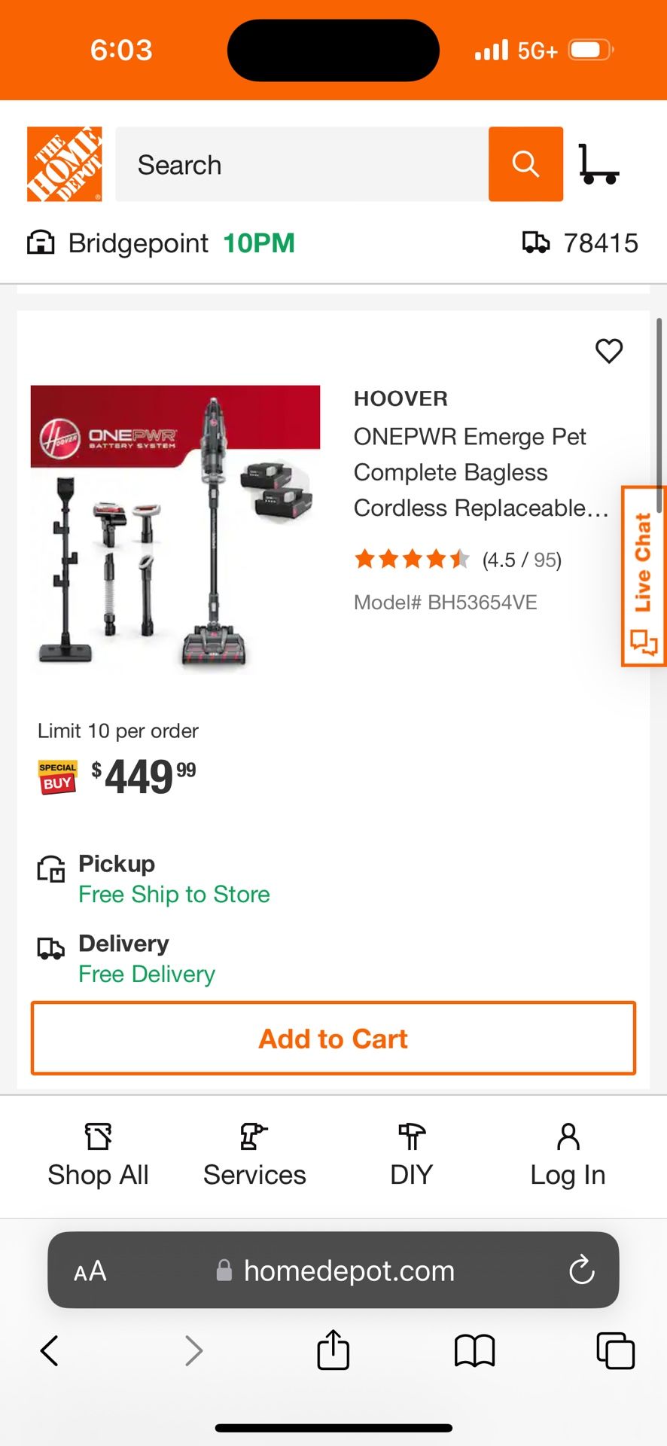The height and width of the screenshot is (1446, 667).
Task: Change delivery ZIP code 78415
Action: point(580,243)
